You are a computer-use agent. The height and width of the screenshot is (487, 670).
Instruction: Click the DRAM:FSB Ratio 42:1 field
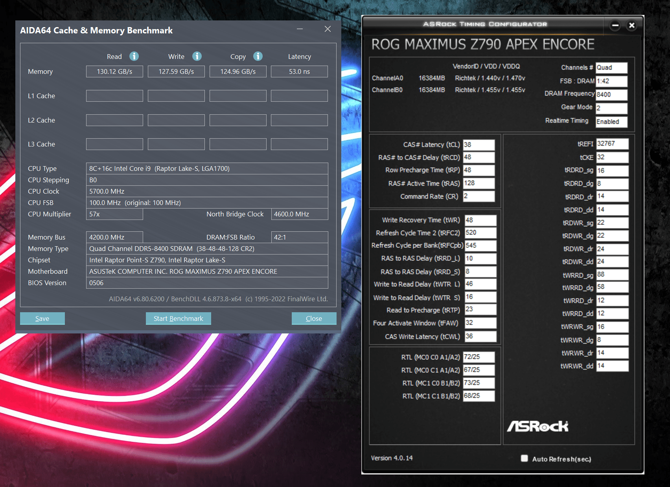[300, 237]
